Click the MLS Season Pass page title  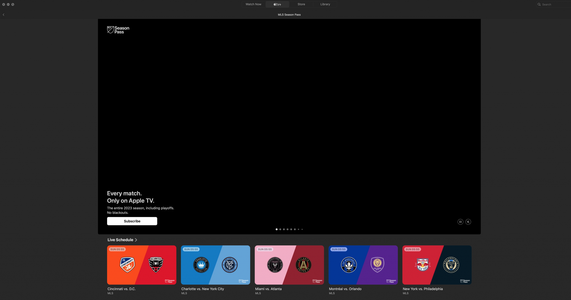(289, 15)
